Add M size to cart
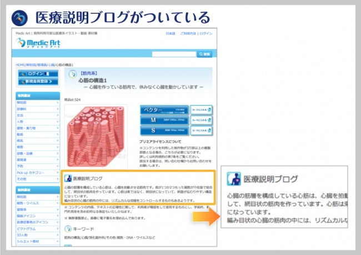This screenshot has width=361, height=255. point(201,120)
